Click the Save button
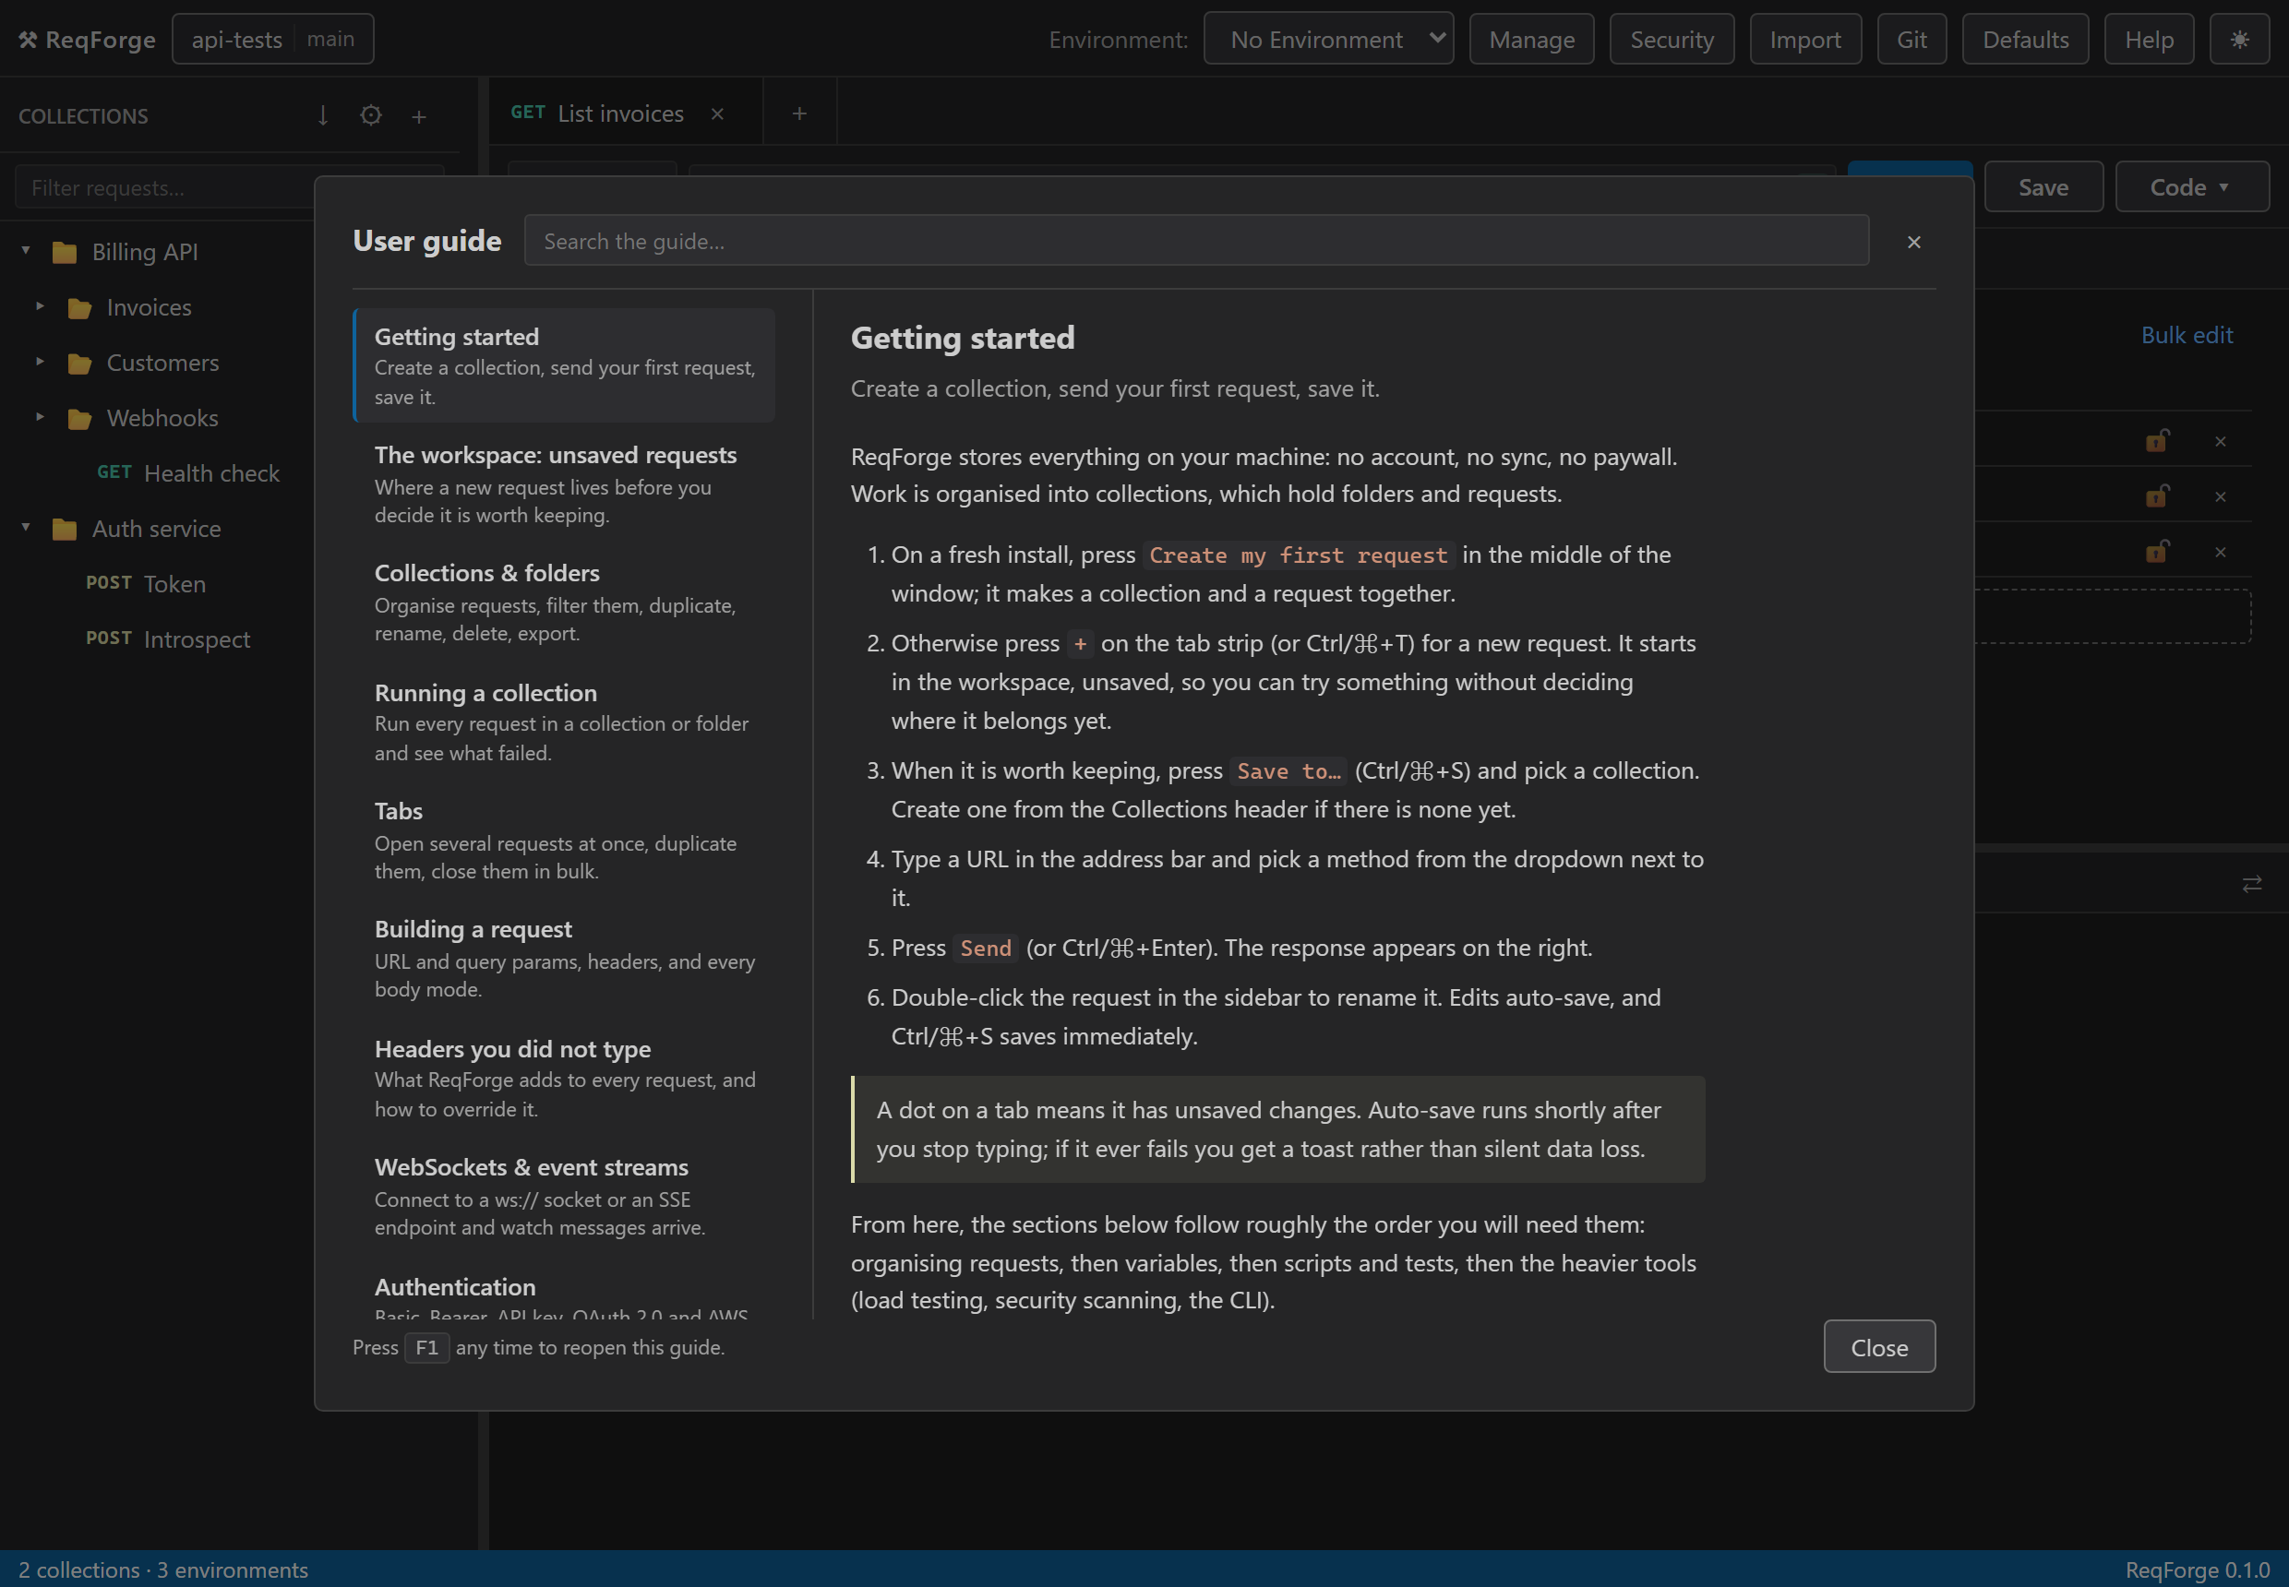Viewport: 2289px width, 1587px height. click(x=2043, y=187)
